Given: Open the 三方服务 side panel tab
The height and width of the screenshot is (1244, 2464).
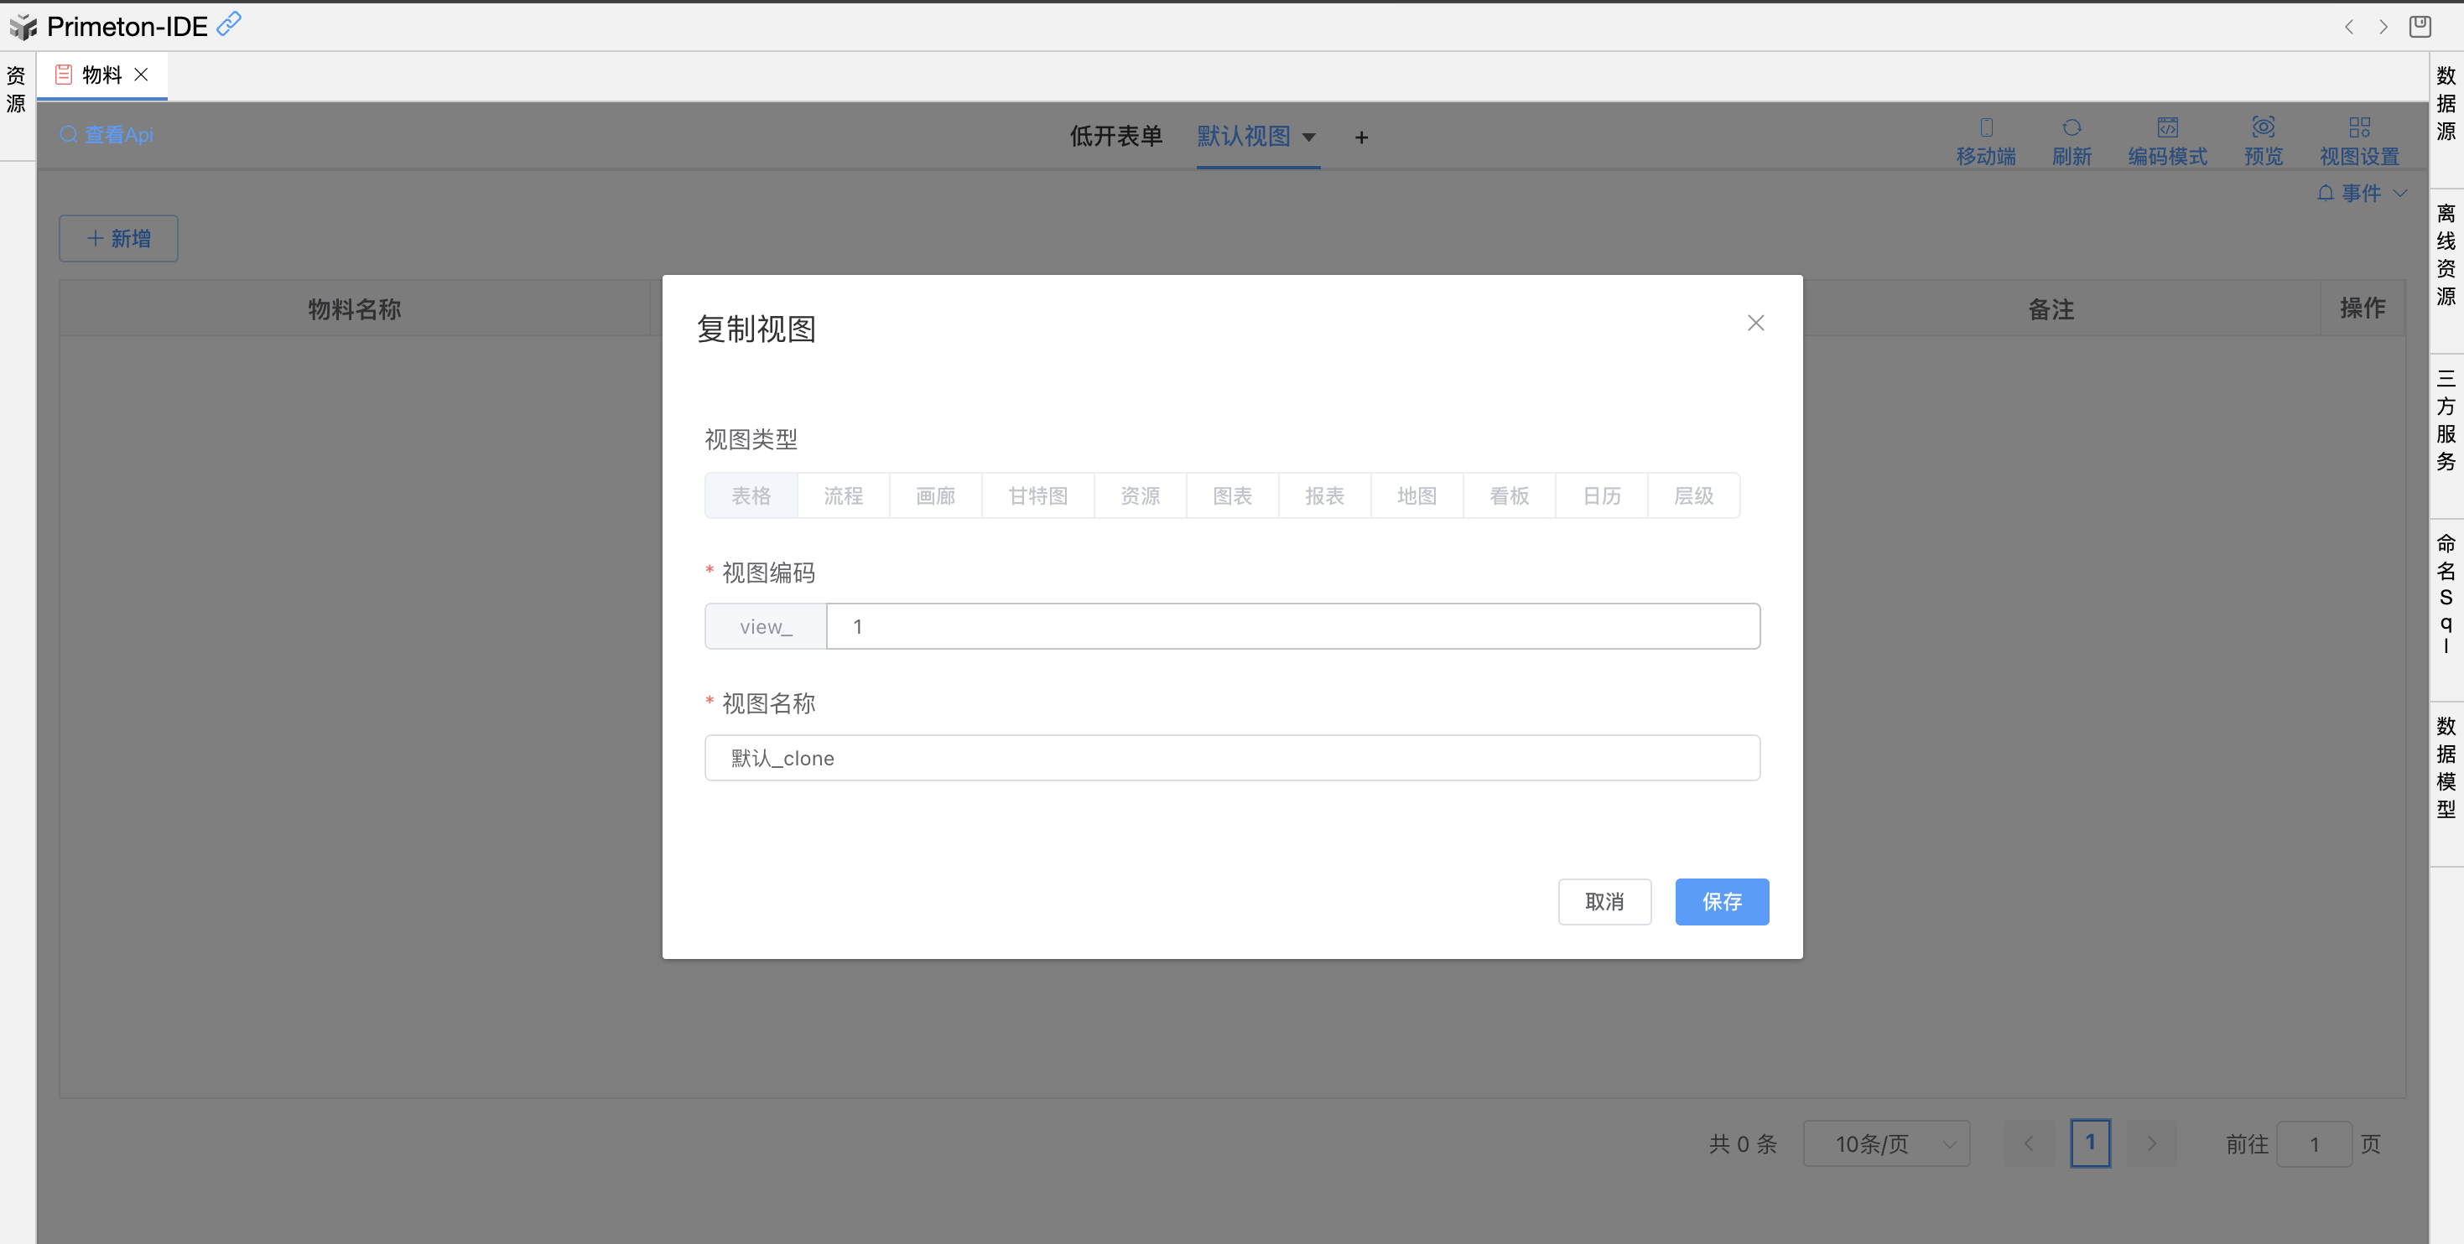Looking at the screenshot, I should [2446, 419].
